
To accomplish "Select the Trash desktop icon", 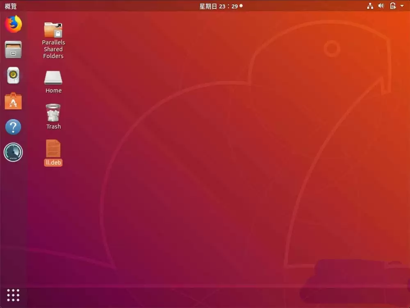I will [53, 113].
